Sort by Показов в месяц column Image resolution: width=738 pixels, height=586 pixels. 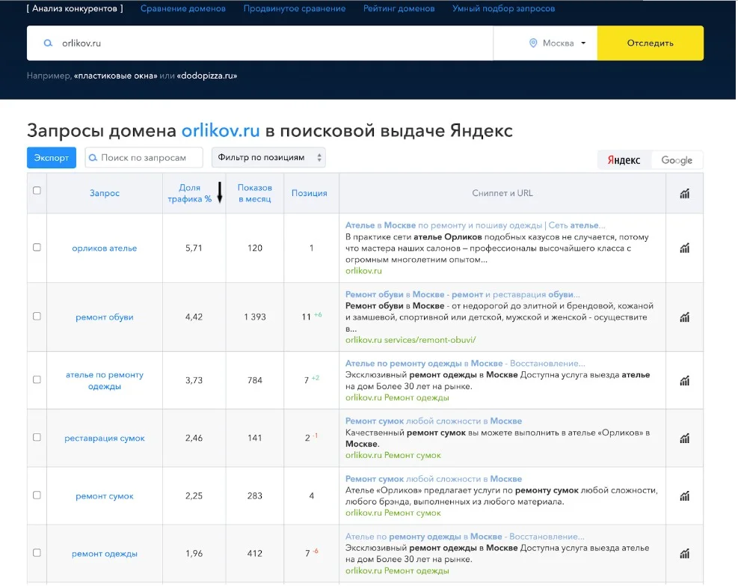click(x=255, y=193)
